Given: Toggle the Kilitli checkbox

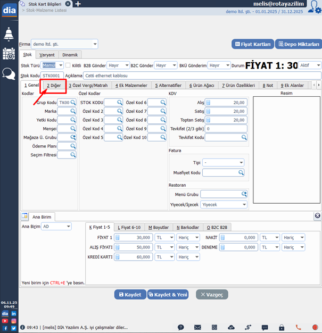Looking at the screenshot, I should (68, 65).
